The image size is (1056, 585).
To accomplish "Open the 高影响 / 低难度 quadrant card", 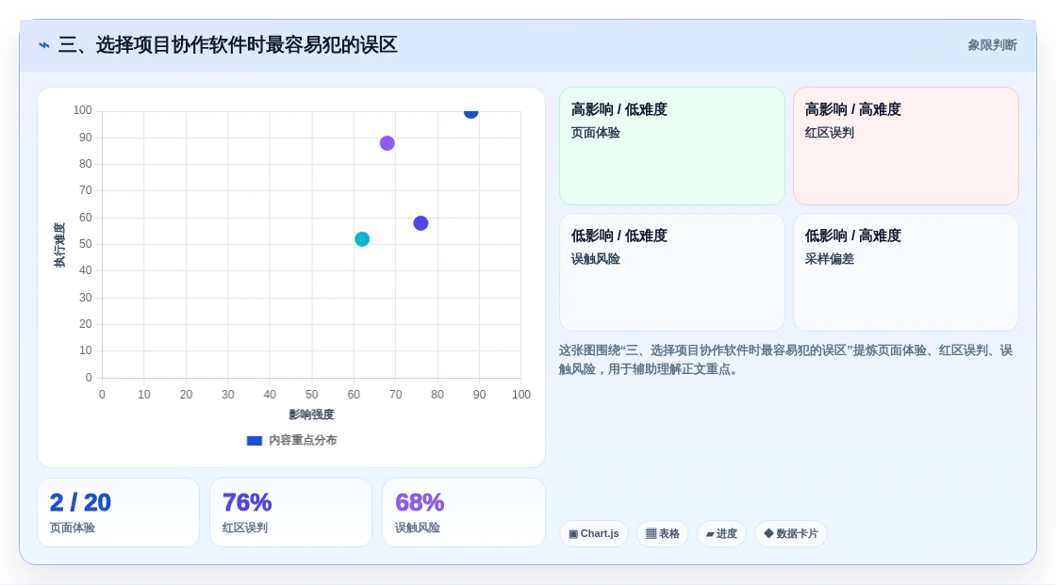I will click(672, 146).
